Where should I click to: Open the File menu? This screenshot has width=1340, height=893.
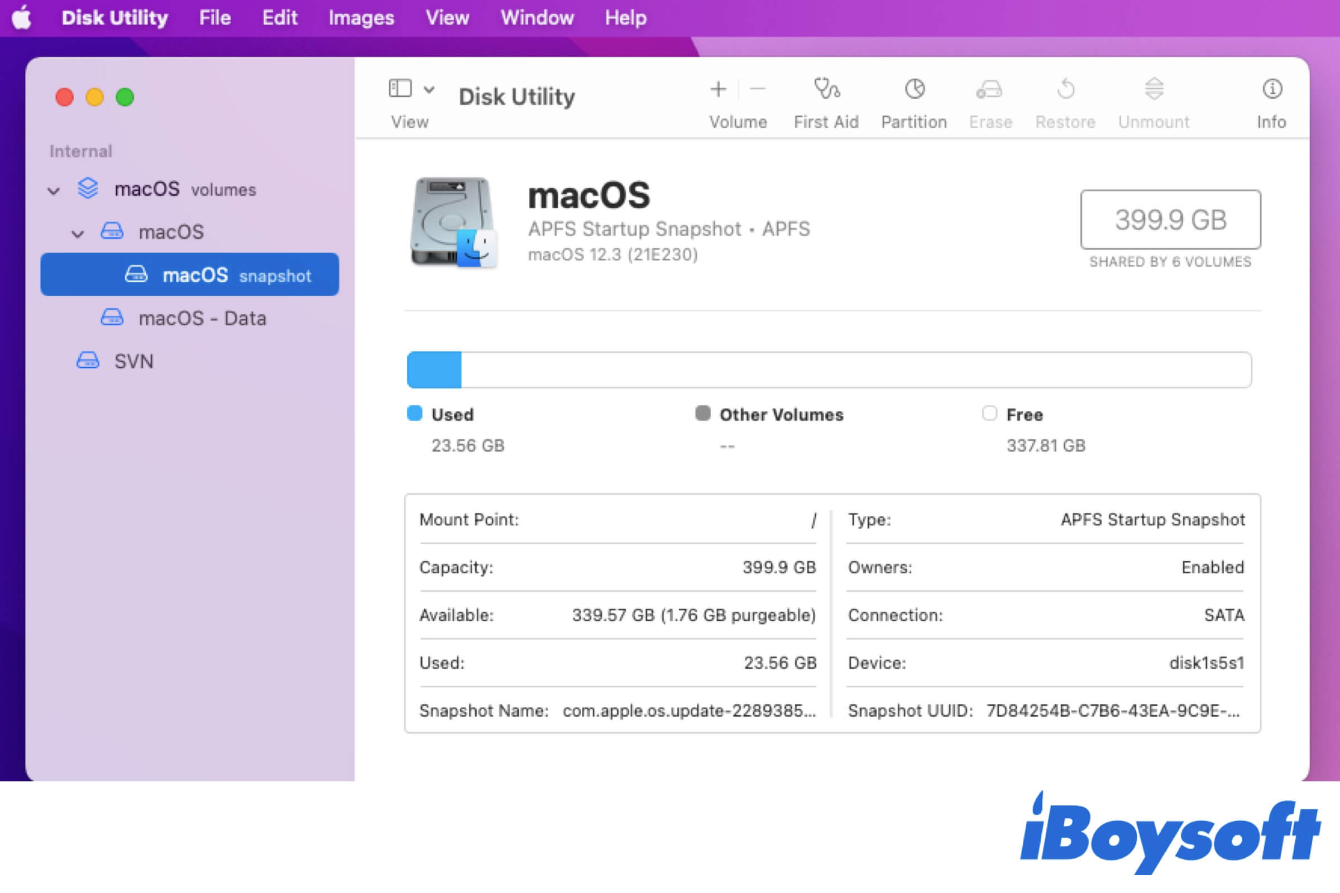click(215, 18)
